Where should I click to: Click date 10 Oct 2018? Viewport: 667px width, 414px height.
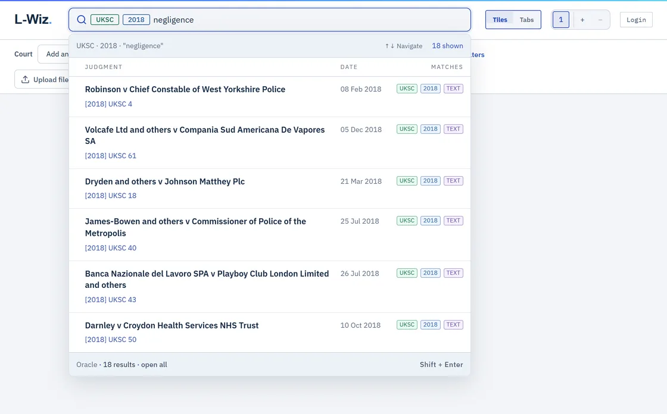360,325
